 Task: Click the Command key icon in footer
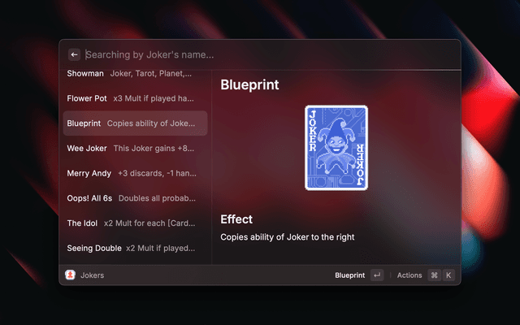(434, 275)
